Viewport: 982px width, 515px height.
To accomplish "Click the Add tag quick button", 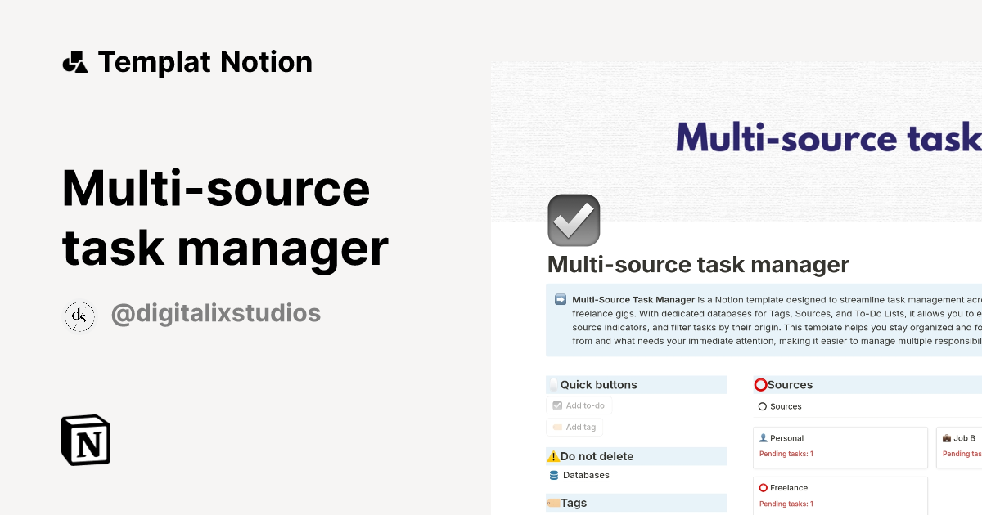I will point(574,427).
